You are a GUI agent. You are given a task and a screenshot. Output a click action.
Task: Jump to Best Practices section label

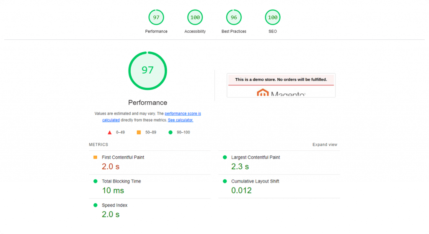coord(234,31)
